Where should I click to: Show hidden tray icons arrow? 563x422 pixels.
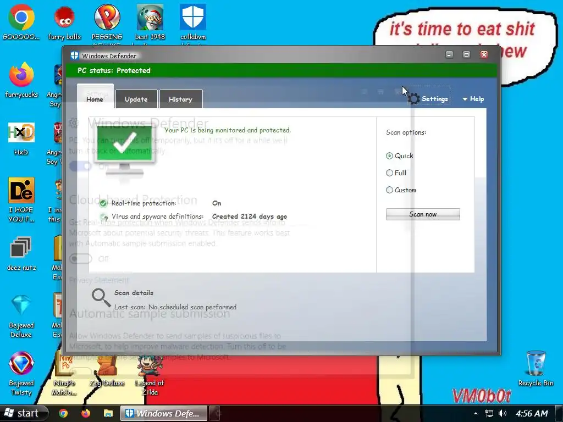point(476,413)
